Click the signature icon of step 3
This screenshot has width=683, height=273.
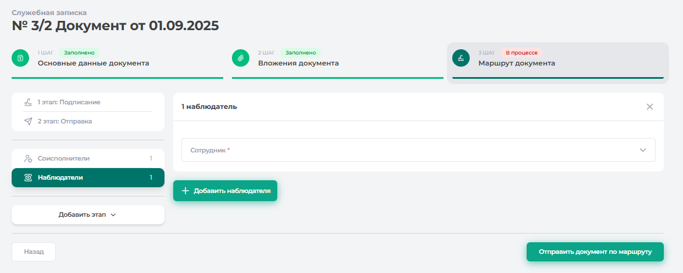(461, 58)
